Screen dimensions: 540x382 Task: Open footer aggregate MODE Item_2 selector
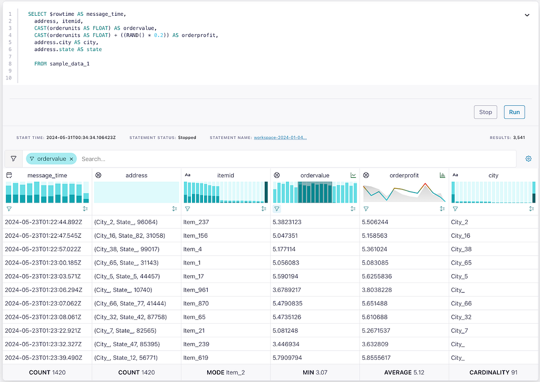coord(226,373)
